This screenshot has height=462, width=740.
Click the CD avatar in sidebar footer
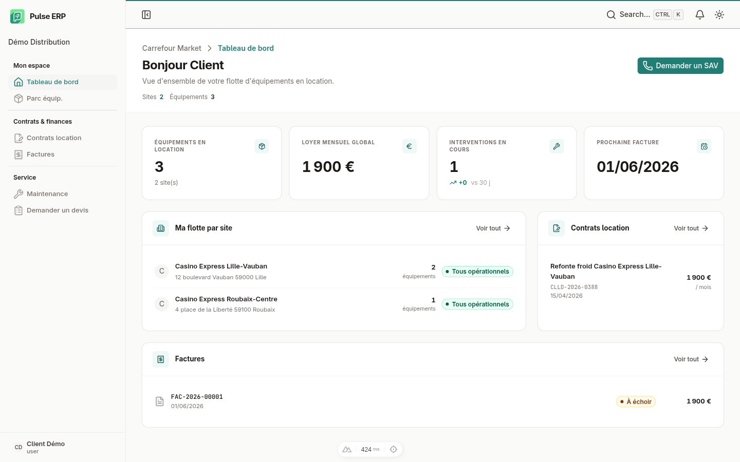(x=18, y=448)
